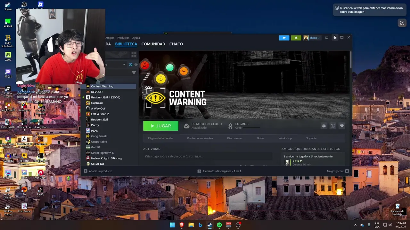Image resolution: width=410 pixels, height=230 pixels.
Task: Open Crab Game desktop shortcut
Action: [24, 208]
